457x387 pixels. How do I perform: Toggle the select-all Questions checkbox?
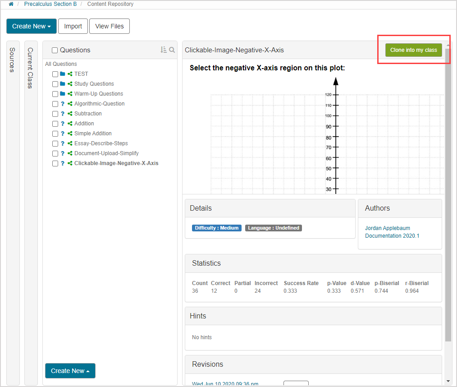coord(55,51)
